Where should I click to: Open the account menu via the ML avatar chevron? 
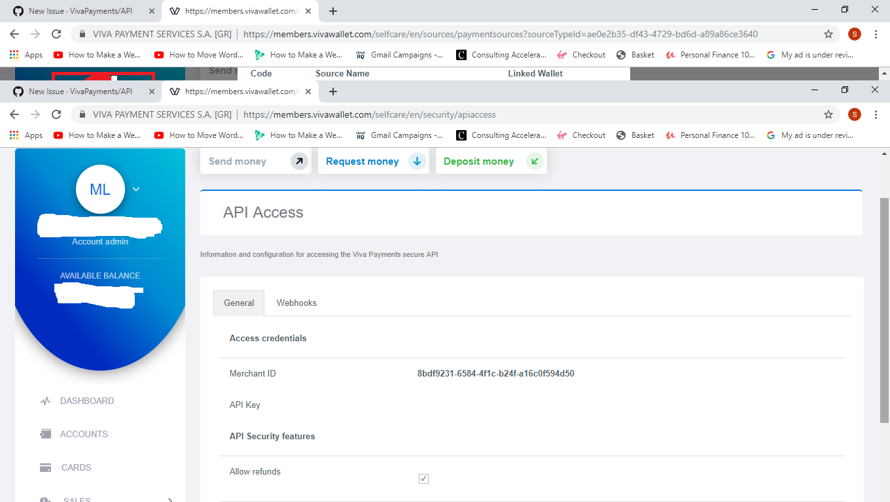tap(135, 189)
